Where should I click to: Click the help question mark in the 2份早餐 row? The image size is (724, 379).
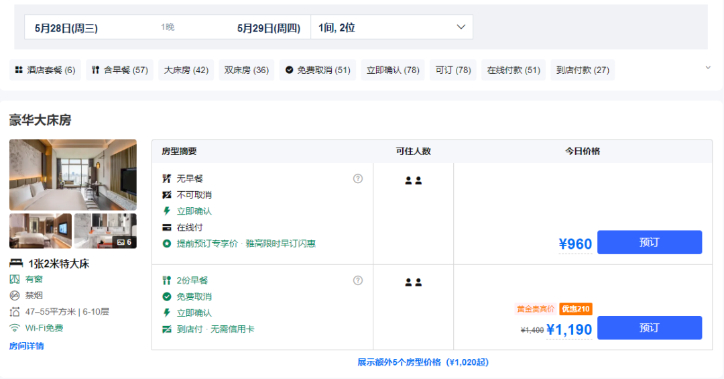tap(358, 280)
